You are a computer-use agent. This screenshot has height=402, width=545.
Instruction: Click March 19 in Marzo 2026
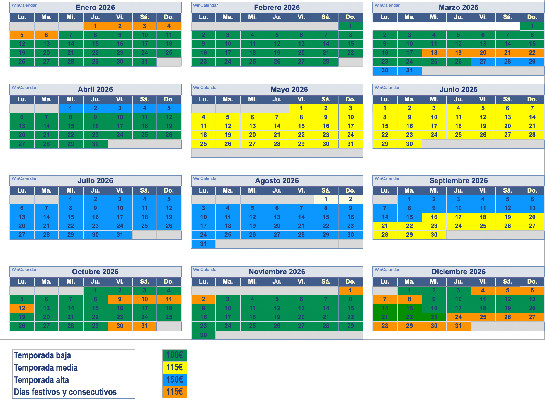pyautogui.click(x=458, y=53)
